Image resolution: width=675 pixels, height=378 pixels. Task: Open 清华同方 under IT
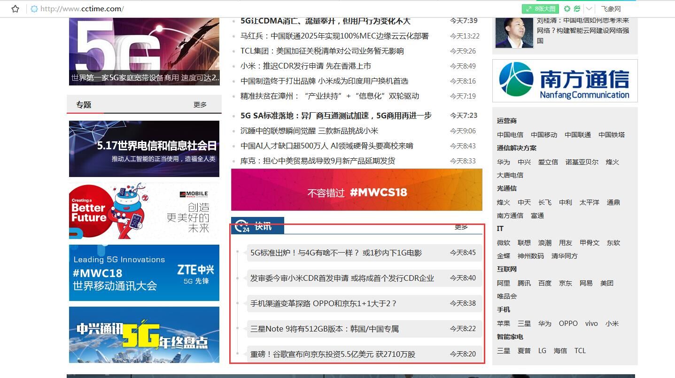[x=565, y=256]
